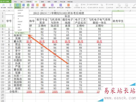Switch to the Insert ribbon tab
Image resolution: width=136 pixels, height=102 pixels.
(x=22, y=2)
